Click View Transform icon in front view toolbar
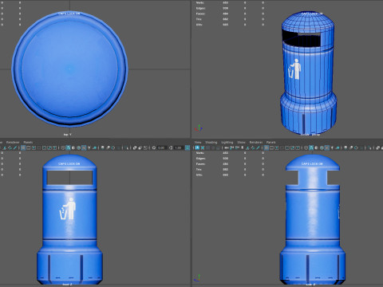The width and height of the screenshot is (383, 287). tap(188, 147)
